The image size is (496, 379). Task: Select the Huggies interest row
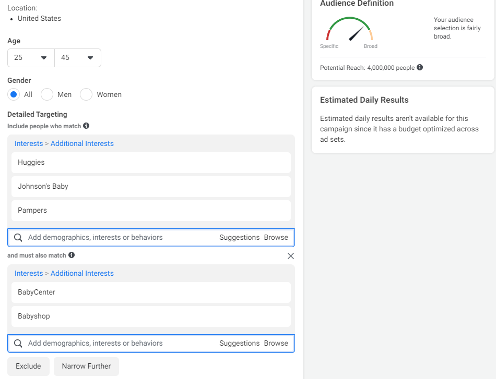[x=151, y=162]
